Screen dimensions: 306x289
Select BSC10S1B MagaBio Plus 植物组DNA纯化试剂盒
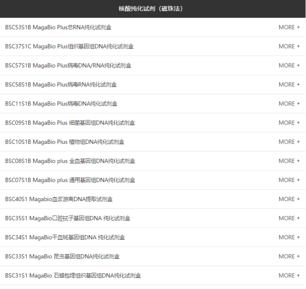(x=65, y=142)
